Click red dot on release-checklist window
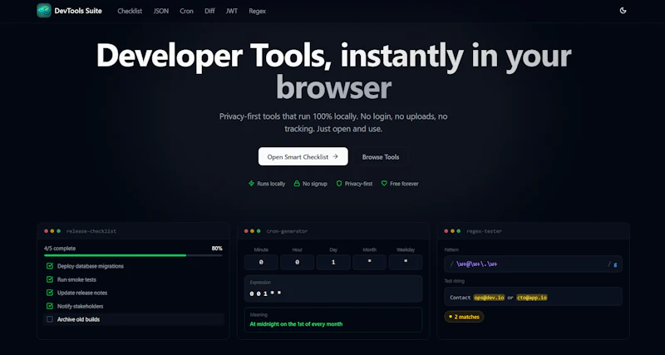This screenshot has height=355, width=665. click(x=47, y=231)
